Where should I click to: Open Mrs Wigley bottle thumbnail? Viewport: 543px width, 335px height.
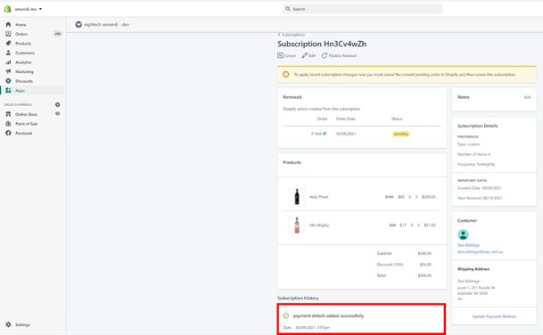tap(297, 225)
